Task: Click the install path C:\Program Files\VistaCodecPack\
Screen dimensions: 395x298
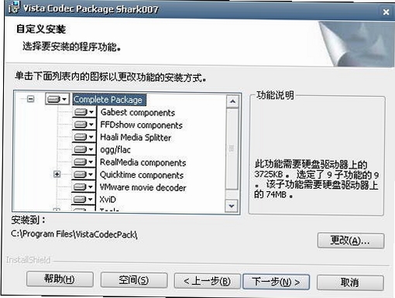Action: (x=74, y=235)
